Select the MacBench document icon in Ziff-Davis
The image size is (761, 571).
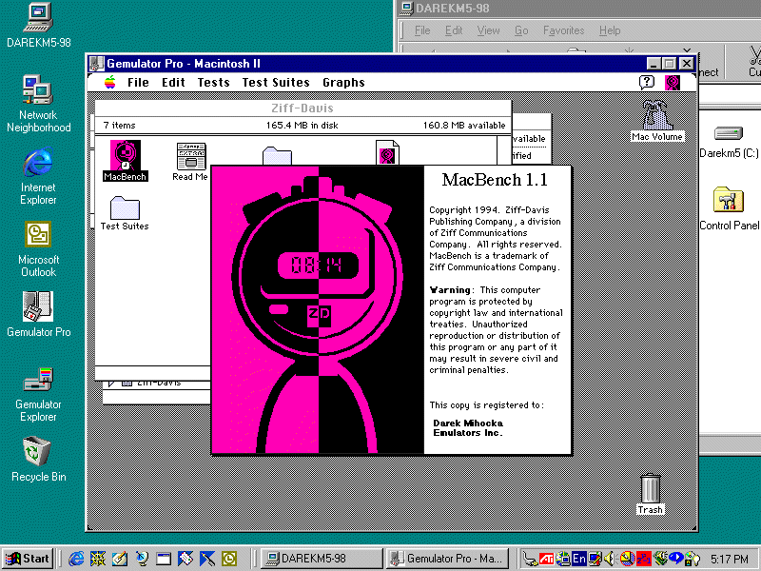387,152
